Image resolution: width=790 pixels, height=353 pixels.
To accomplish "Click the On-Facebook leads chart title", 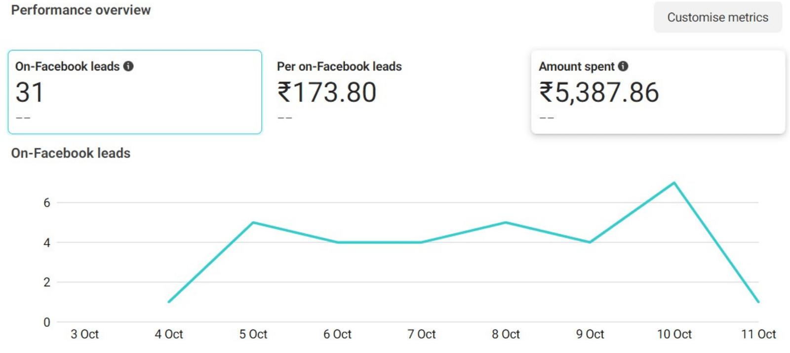I will pos(71,153).
